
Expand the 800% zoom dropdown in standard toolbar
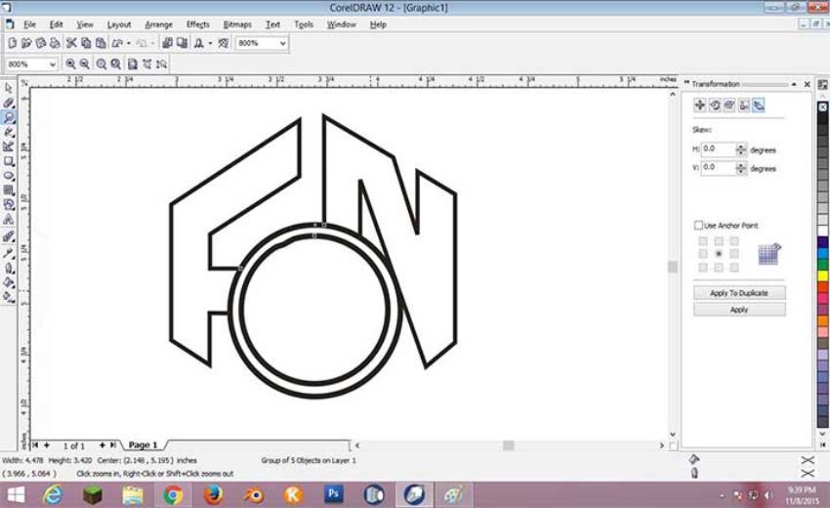pos(282,43)
